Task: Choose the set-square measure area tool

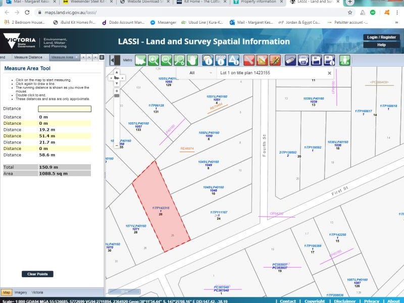Action: (262, 60)
